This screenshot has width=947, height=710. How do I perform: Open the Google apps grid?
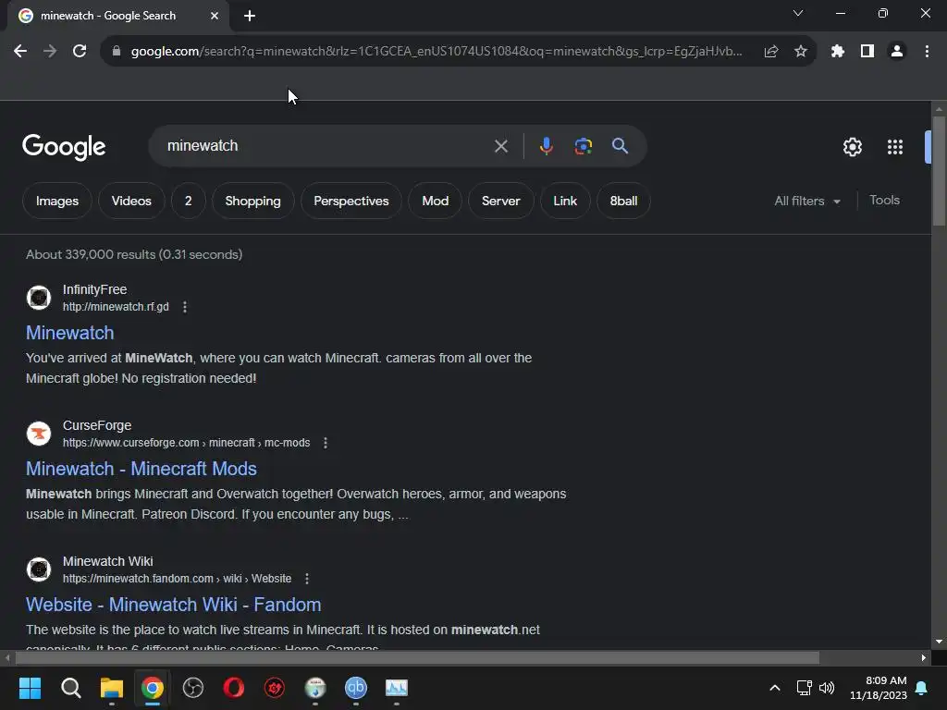(x=895, y=147)
